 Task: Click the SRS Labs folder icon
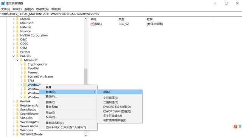pos(17,118)
